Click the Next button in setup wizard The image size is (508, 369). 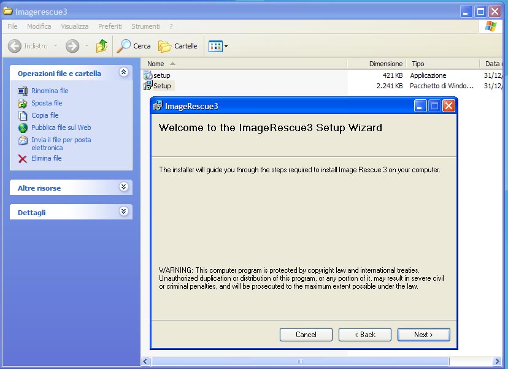point(423,334)
